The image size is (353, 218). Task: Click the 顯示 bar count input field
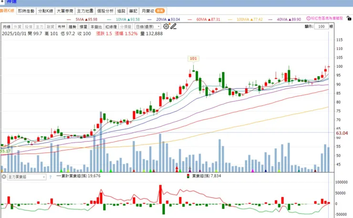click(322, 27)
